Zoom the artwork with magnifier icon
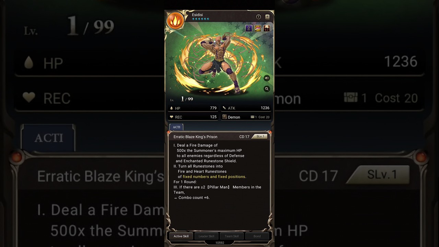The height and width of the screenshot is (247, 439). 266,89
